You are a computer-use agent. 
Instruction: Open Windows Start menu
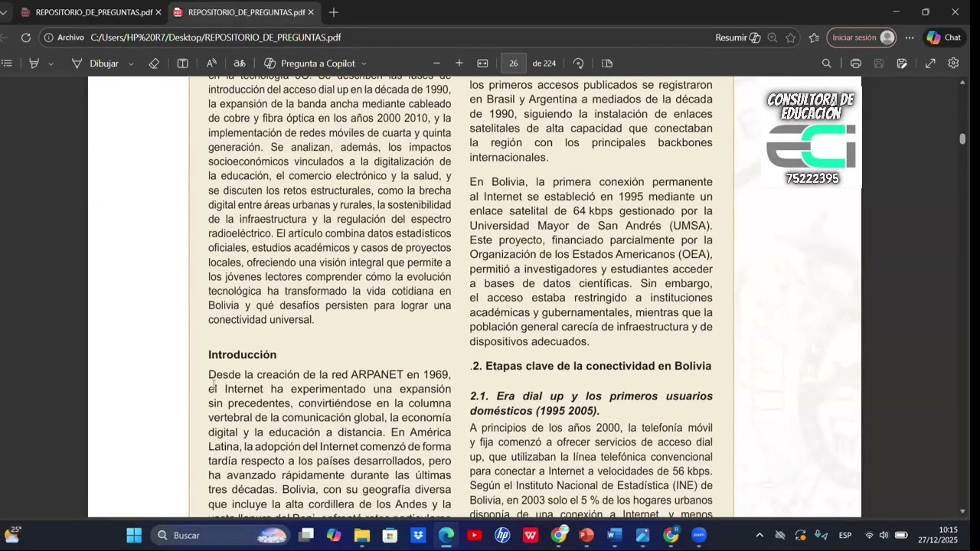134,535
